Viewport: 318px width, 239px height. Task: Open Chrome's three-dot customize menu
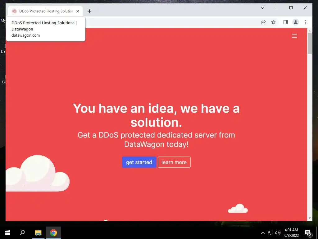pos(306,22)
